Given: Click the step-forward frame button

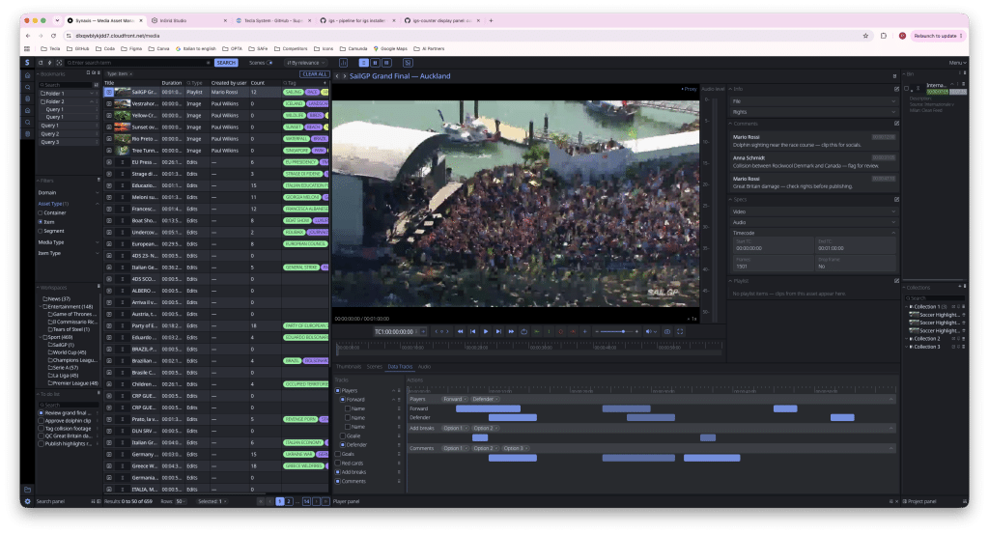Looking at the screenshot, I should pyautogui.click(x=498, y=331).
